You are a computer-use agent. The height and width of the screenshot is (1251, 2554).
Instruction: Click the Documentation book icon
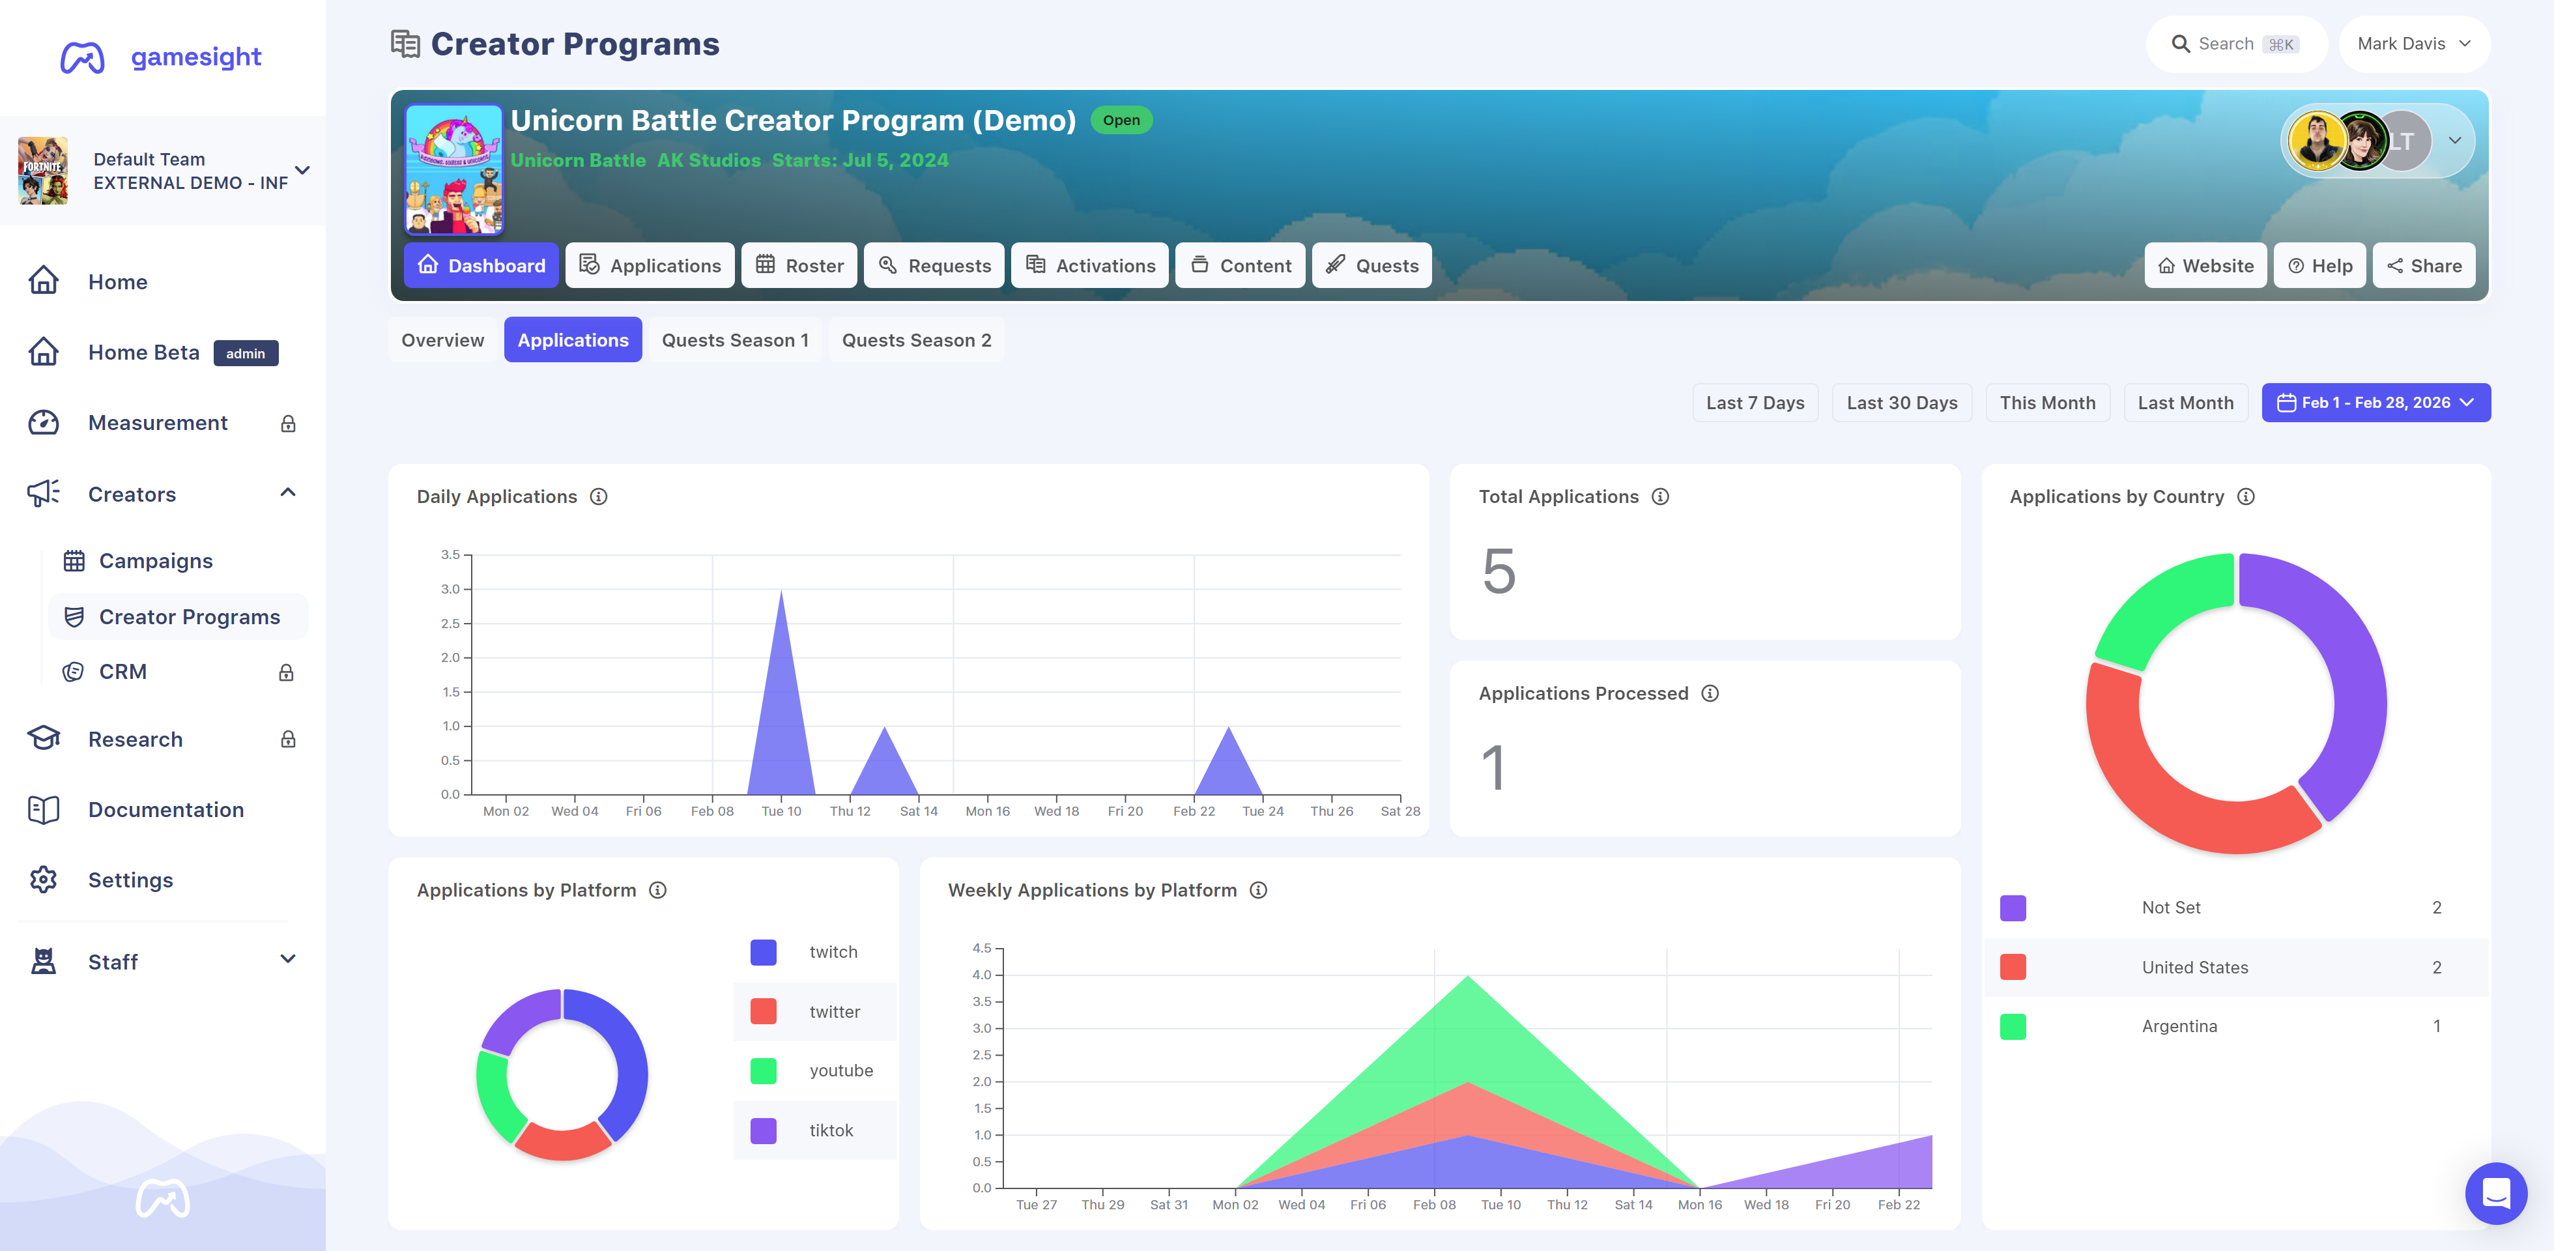[44, 810]
